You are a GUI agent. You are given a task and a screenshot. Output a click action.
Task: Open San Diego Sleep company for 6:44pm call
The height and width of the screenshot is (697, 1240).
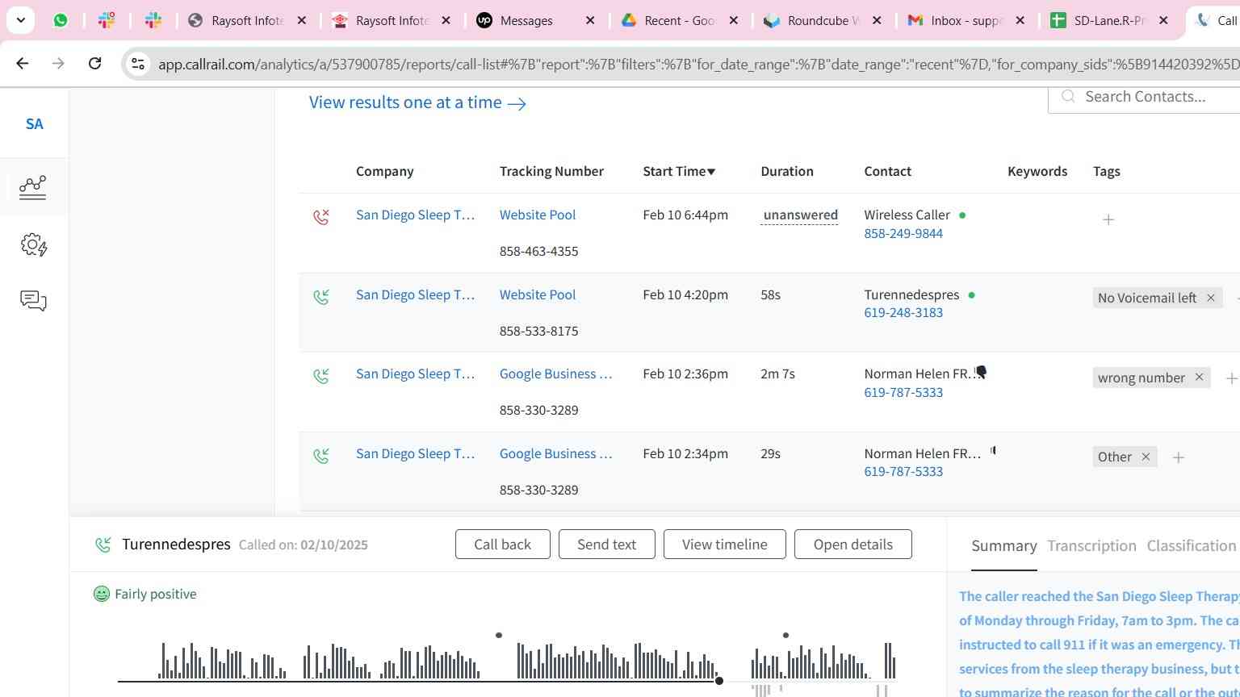(415, 215)
